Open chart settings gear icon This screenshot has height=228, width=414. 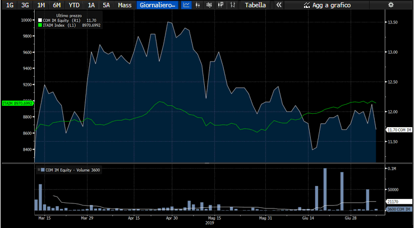[391, 5]
